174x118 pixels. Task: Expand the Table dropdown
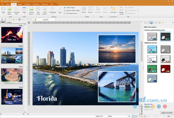[24, 14]
